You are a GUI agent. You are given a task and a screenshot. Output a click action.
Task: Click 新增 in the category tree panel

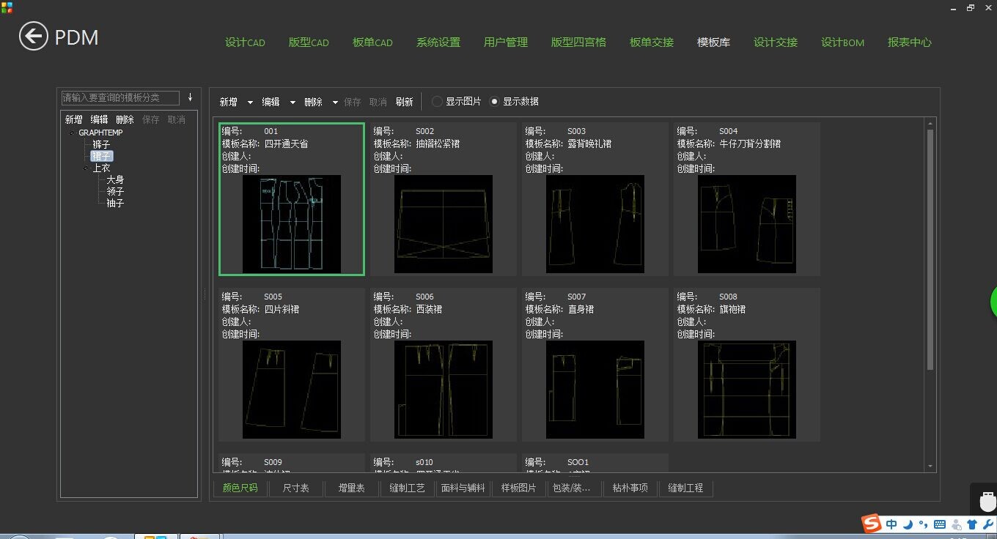point(74,120)
